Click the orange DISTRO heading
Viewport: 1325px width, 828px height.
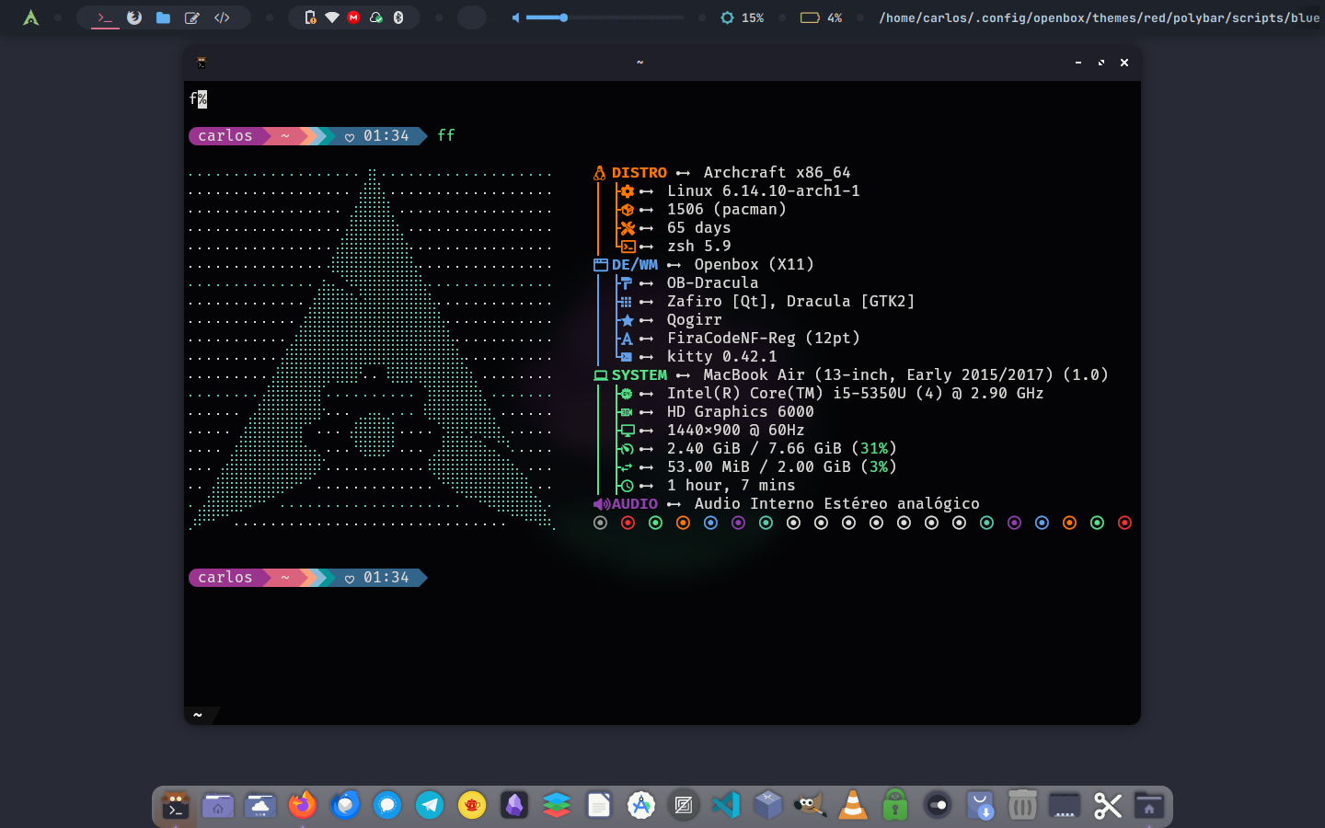[x=639, y=172]
